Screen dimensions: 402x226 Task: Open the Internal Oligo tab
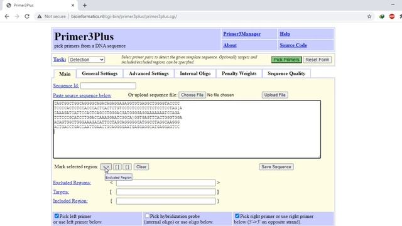pos(195,73)
